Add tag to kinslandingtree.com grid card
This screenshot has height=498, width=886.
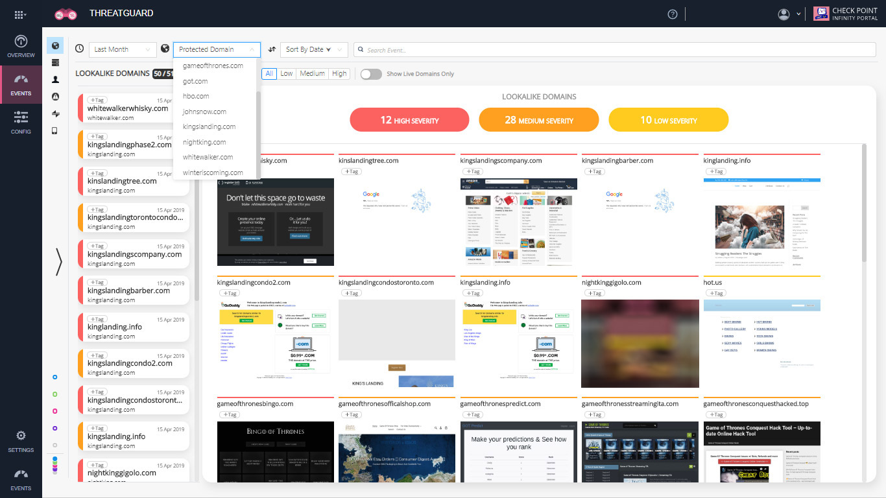click(x=351, y=171)
